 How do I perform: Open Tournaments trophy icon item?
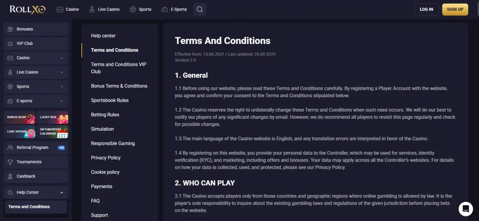10,162
